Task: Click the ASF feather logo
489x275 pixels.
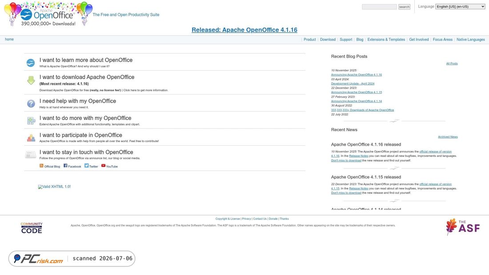Action: (463, 227)
